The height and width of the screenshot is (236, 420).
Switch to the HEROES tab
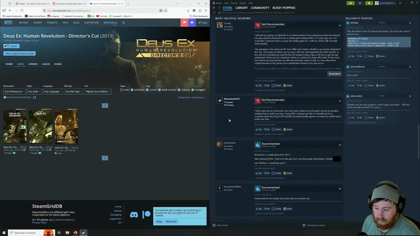coord(33,64)
